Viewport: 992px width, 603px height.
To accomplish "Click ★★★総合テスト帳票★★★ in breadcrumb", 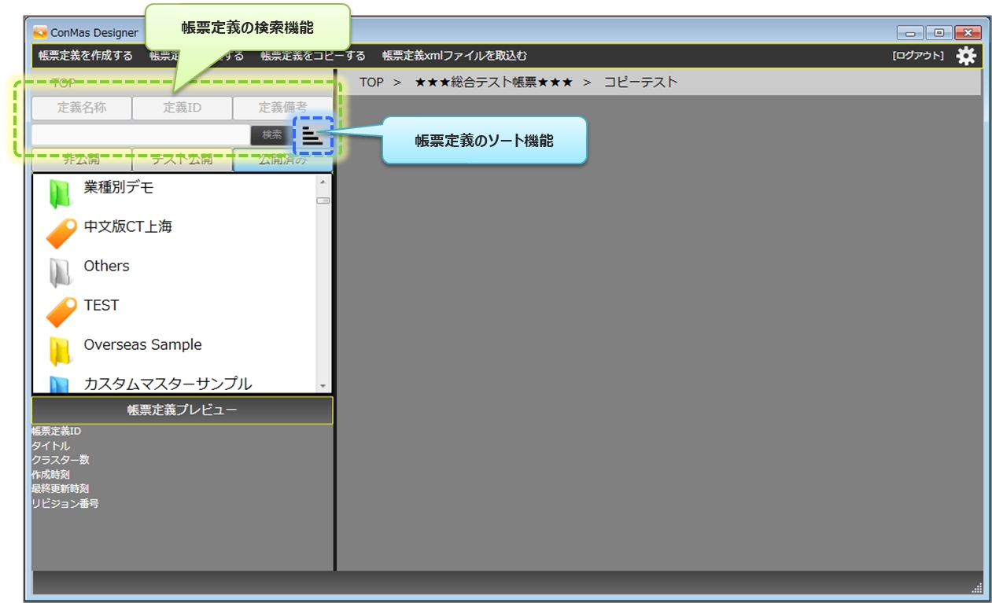I will (493, 82).
